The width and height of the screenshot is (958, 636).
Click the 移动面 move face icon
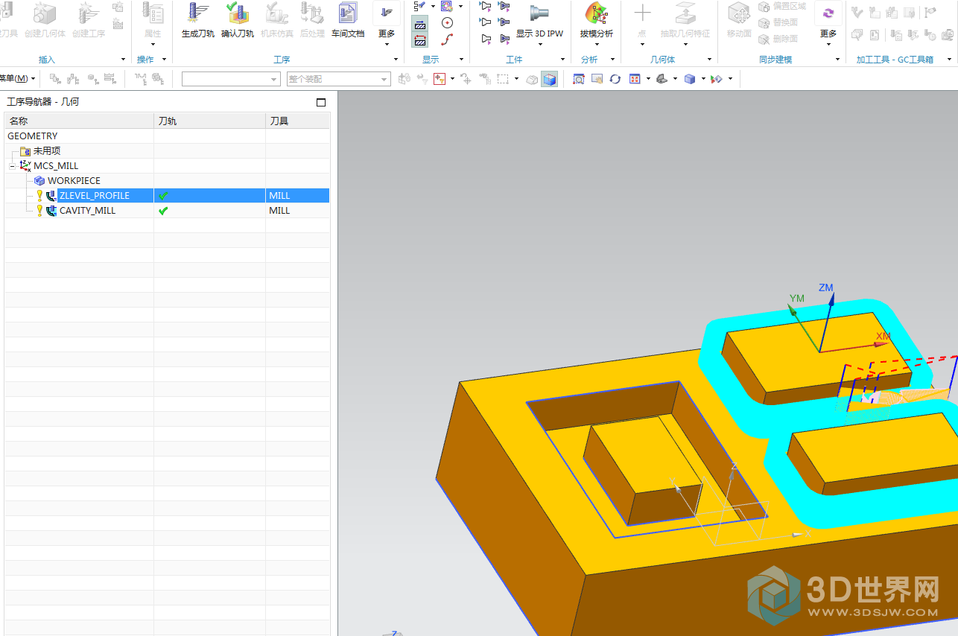739,13
